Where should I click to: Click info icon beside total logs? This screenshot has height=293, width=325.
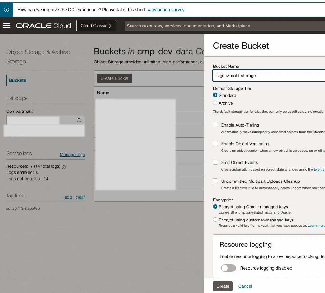tap(64, 167)
